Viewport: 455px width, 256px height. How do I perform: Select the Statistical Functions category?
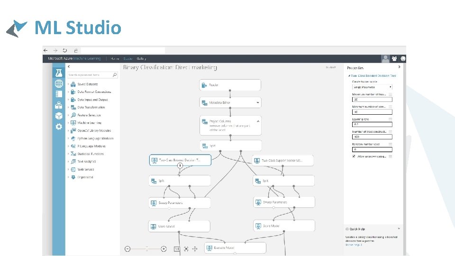point(91,154)
